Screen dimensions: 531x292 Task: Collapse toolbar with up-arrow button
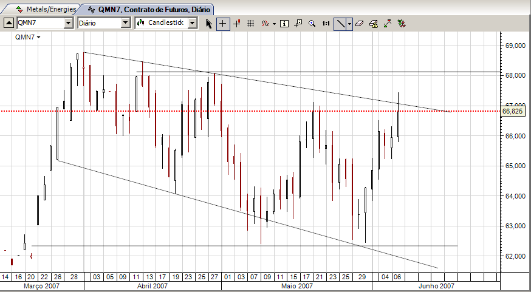(9, 23)
